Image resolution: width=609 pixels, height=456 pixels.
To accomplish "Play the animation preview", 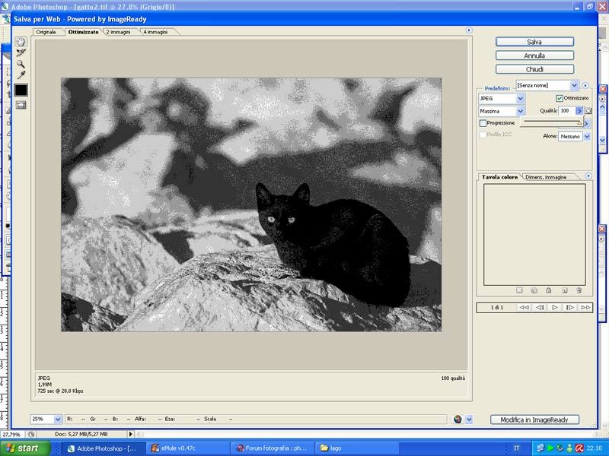I will coord(555,308).
